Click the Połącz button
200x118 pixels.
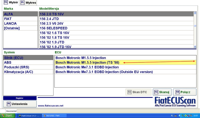[x=184, y=92]
